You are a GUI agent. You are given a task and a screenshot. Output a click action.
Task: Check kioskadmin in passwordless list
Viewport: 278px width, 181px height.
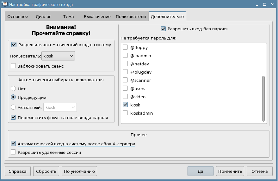click(125, 113)
